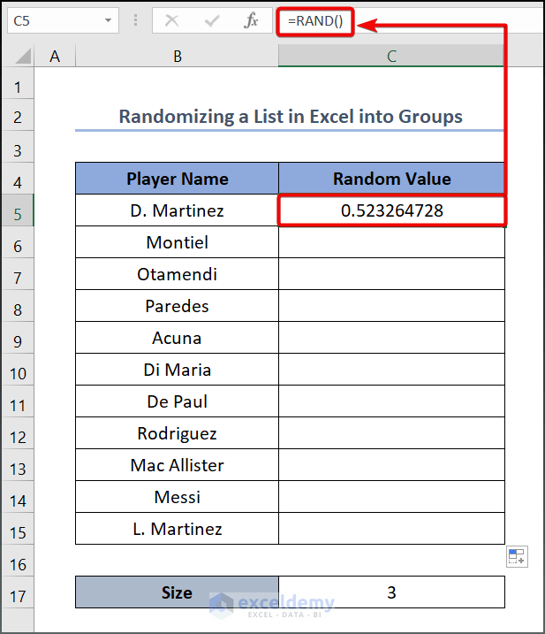Select empty Random Value cell beside Messi
Image resolution: width=545 pixels, height=634 pixels.
(391, 497)
